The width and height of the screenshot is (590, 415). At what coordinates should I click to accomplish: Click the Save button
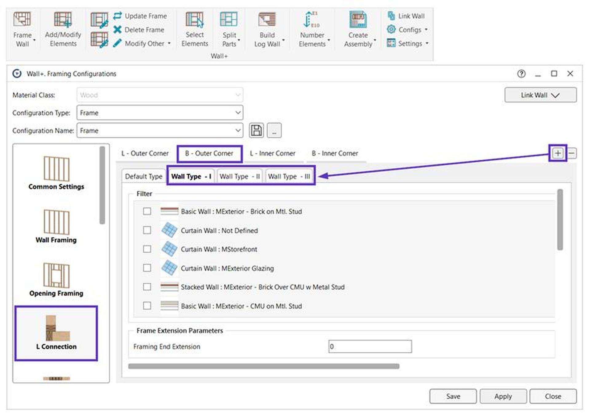pos(453,396)
